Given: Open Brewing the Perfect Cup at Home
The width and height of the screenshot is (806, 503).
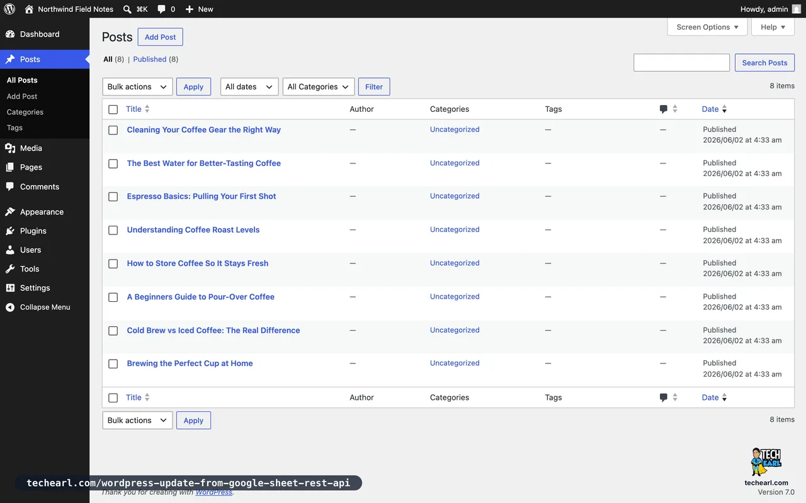Looking at the screenshot, I should [190, 363].
